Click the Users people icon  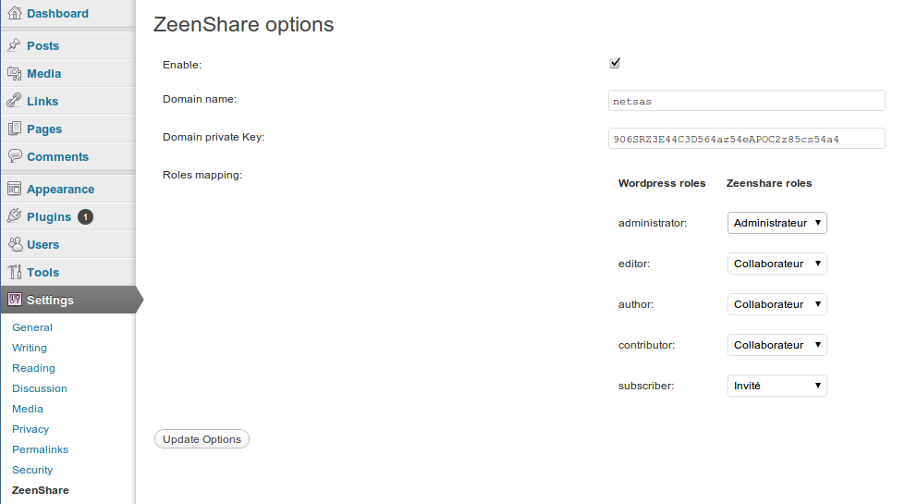tap(15, 243)
